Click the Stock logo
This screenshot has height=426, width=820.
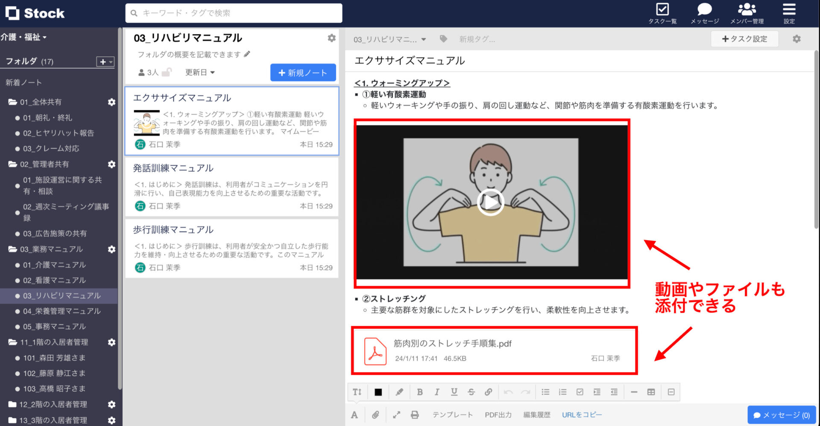pos(35,13)
